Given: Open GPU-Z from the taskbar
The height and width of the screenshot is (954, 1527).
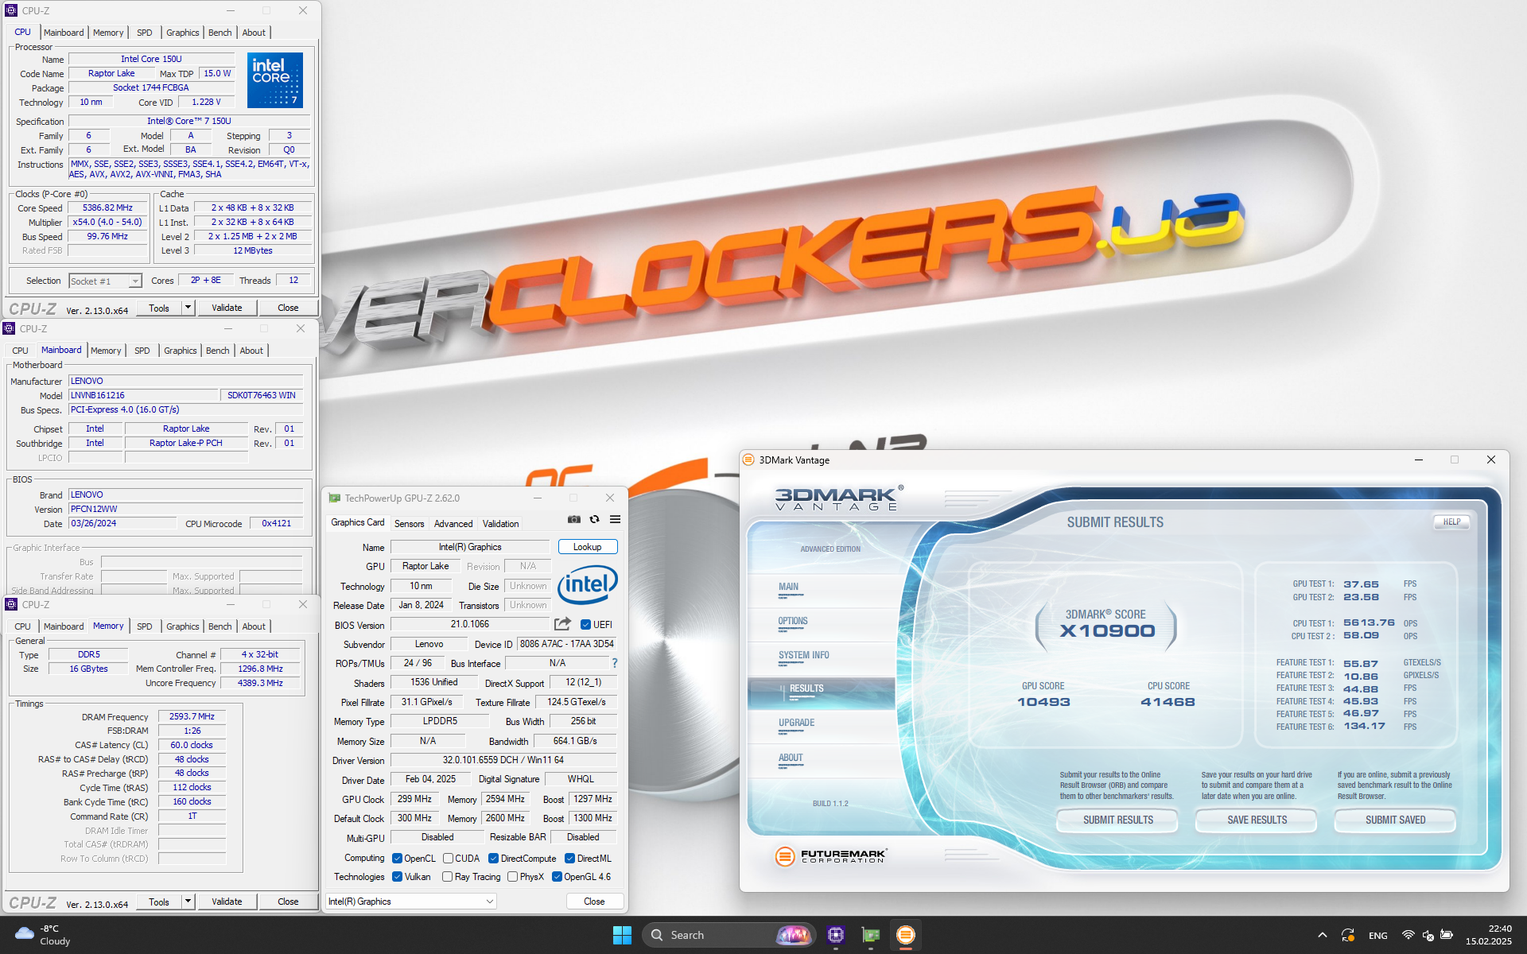Looking at the screenshot, I should (871, 935).
